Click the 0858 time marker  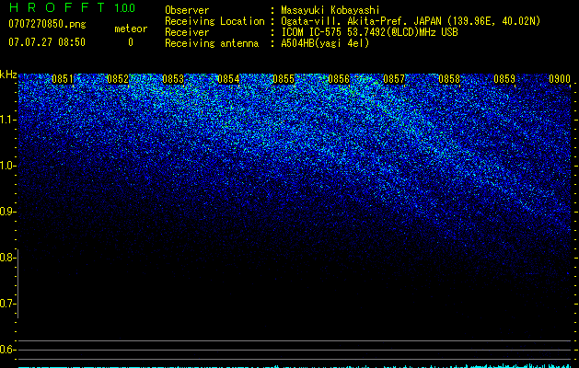click(x=449, y=79)
